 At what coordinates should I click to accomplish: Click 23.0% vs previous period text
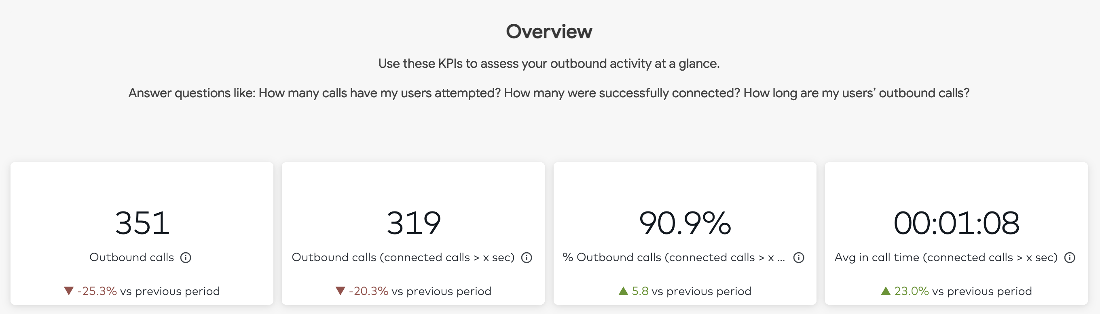pyautogui.click(x=963, y=291)
